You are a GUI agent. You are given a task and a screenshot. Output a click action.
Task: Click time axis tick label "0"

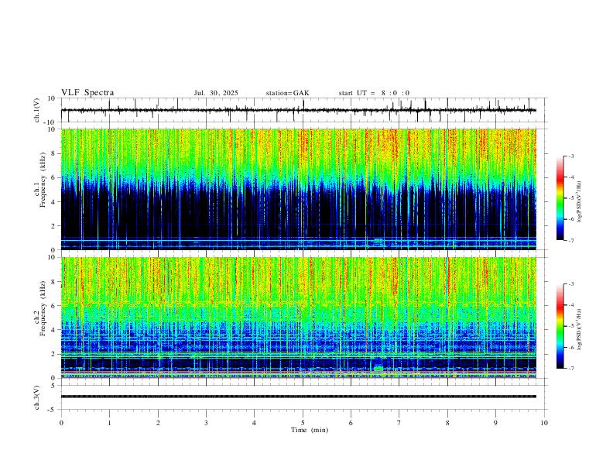point(61,423)
